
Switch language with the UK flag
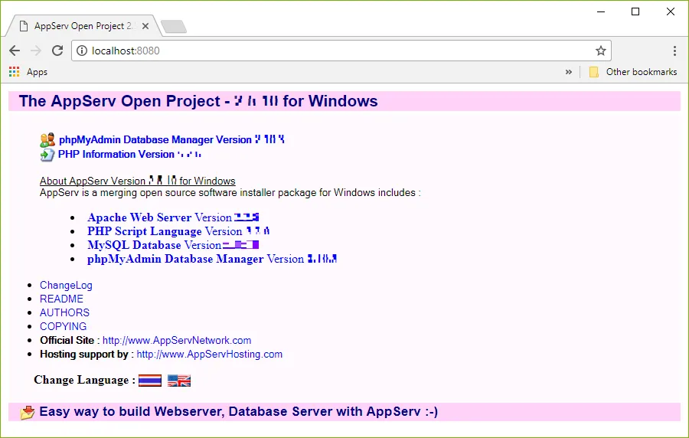coord(179,381)
